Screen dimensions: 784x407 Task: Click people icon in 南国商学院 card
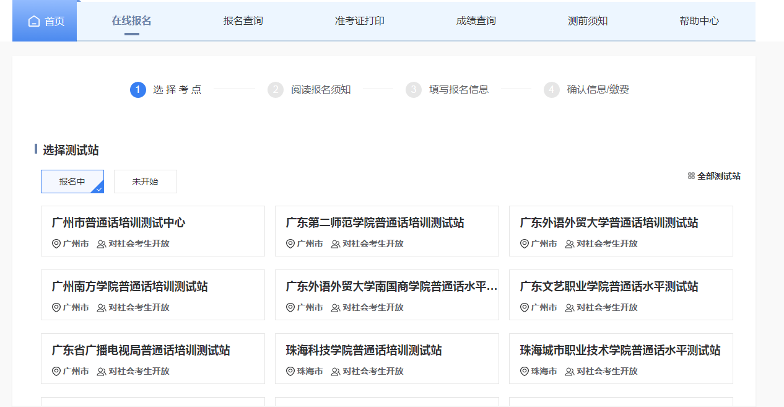[336, 308]
